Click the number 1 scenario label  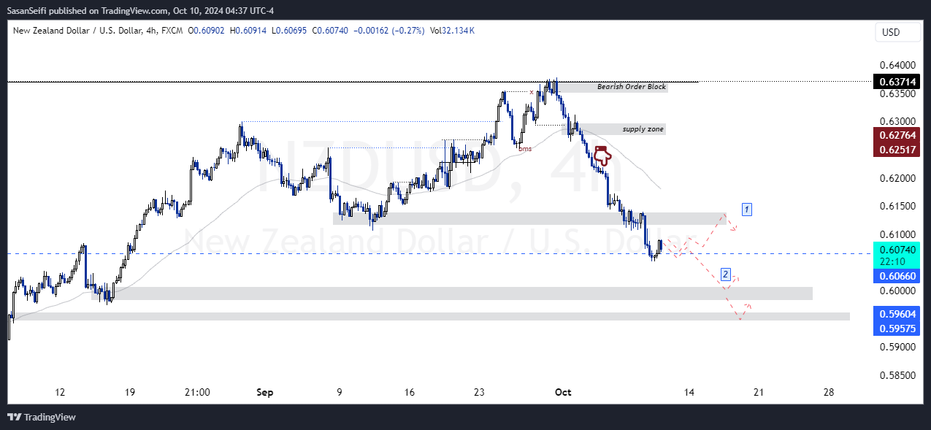point(746,210)
